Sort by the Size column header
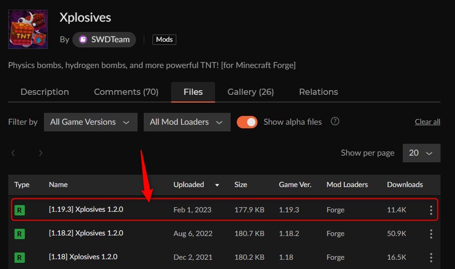Viewport: 455px width, 269px height. (240, 184)
